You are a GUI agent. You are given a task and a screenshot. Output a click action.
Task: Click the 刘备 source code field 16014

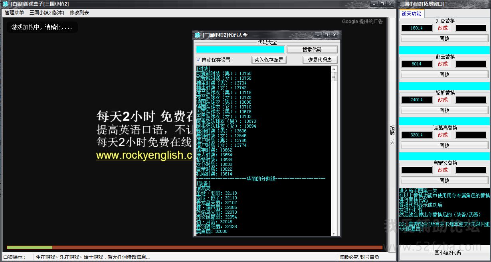coord(416,28)
